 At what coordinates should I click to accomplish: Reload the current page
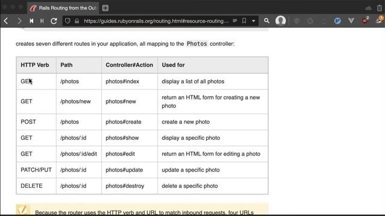(54, 21)
